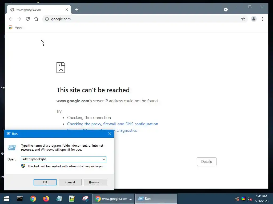Image resolution: width=273 pixels, height=204 pixels.
Task: Click the sad page error icon
Action: tap(61, 68)
